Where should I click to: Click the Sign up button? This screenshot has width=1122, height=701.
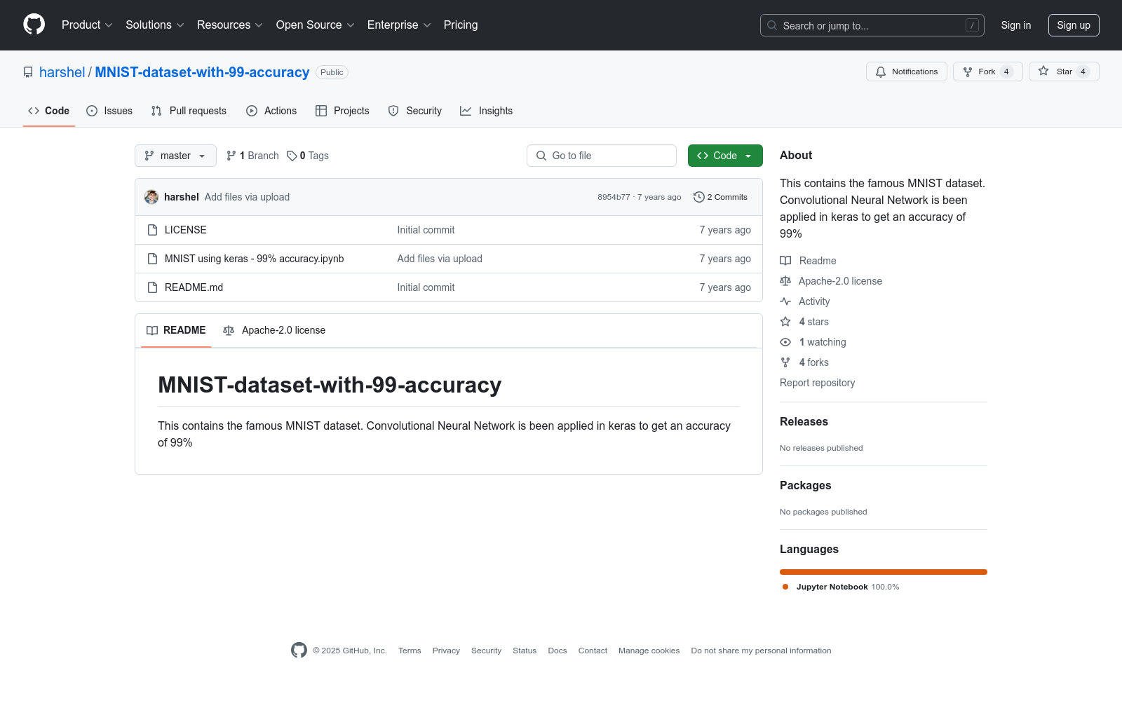[x=1074, y=25]
